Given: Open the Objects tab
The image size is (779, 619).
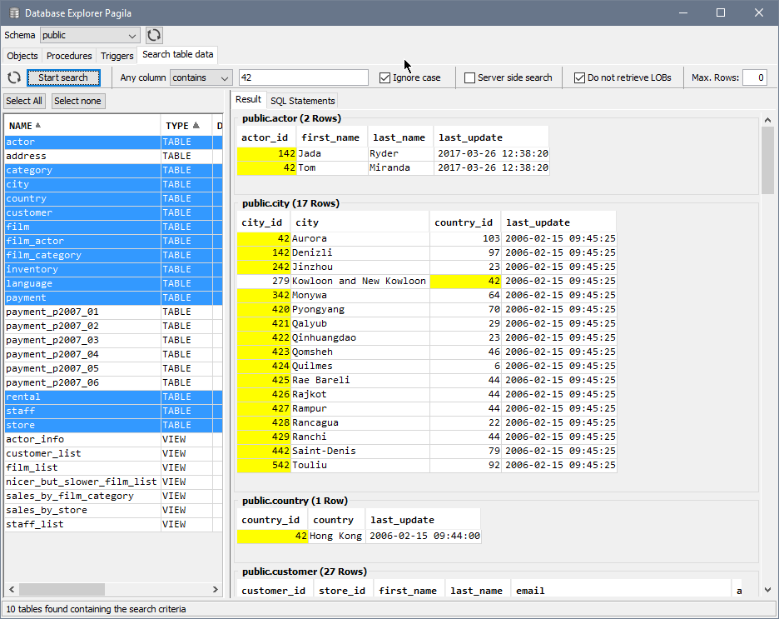Looking at the screenshot, I should tap(22, 56).
